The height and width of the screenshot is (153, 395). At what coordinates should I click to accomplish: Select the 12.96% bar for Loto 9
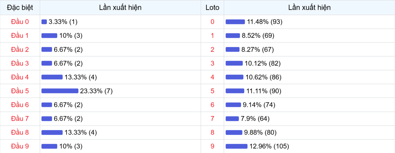[x=237, y=146]
